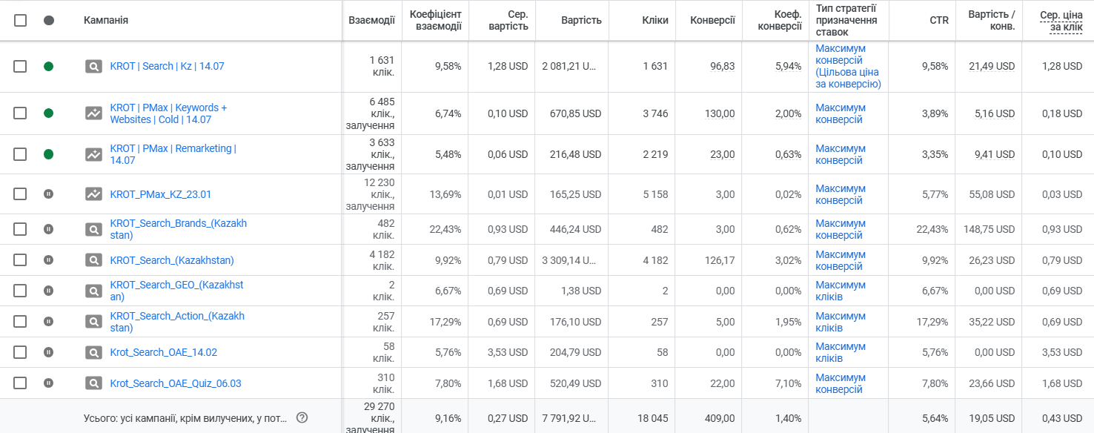Click the green status dot for KROT | PMax | Keywords + Websites

click(x=49, y=113)
